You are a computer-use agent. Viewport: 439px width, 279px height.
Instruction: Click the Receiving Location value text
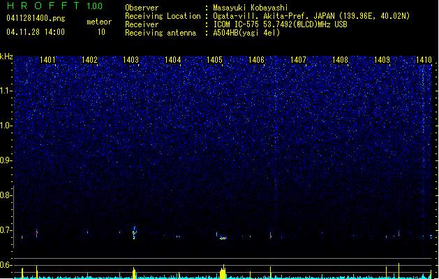(311, 16)
